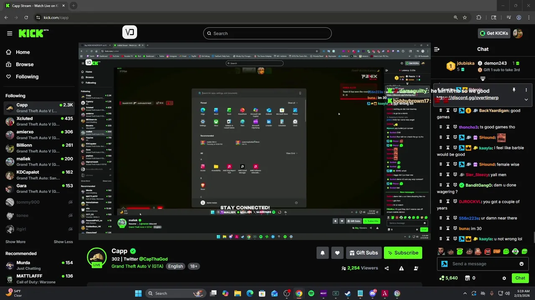Open pinned message three-dot options

526,90
